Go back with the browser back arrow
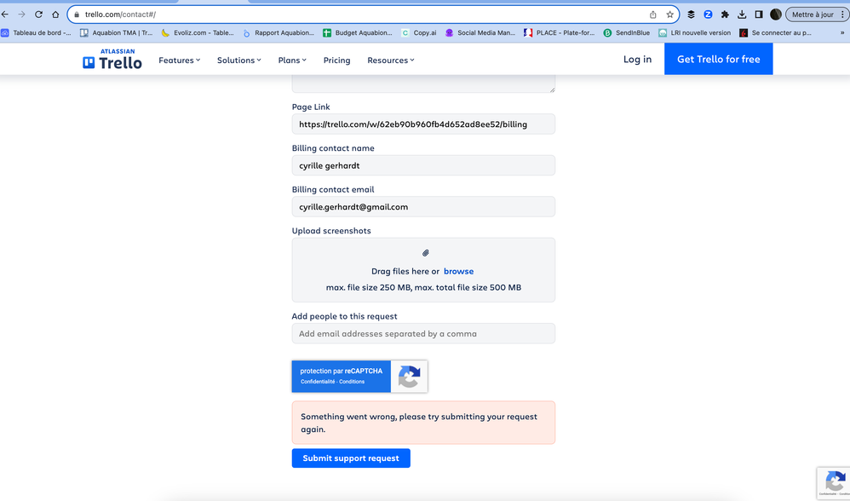This screenshot has height=501, width=850. (x=5, y=14)
